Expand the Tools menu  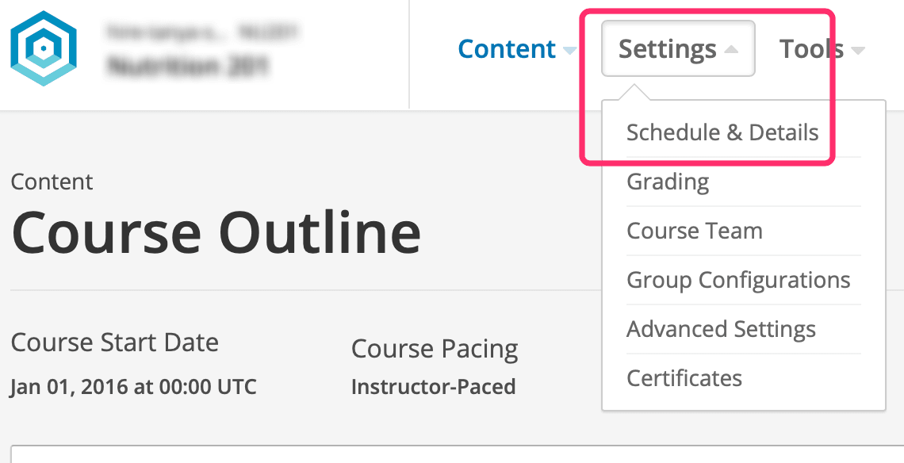tap(811, 48)
